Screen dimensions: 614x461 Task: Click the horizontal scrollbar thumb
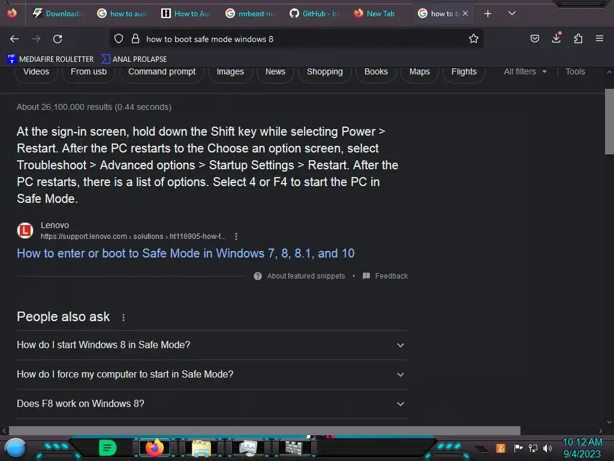point(264,430)
